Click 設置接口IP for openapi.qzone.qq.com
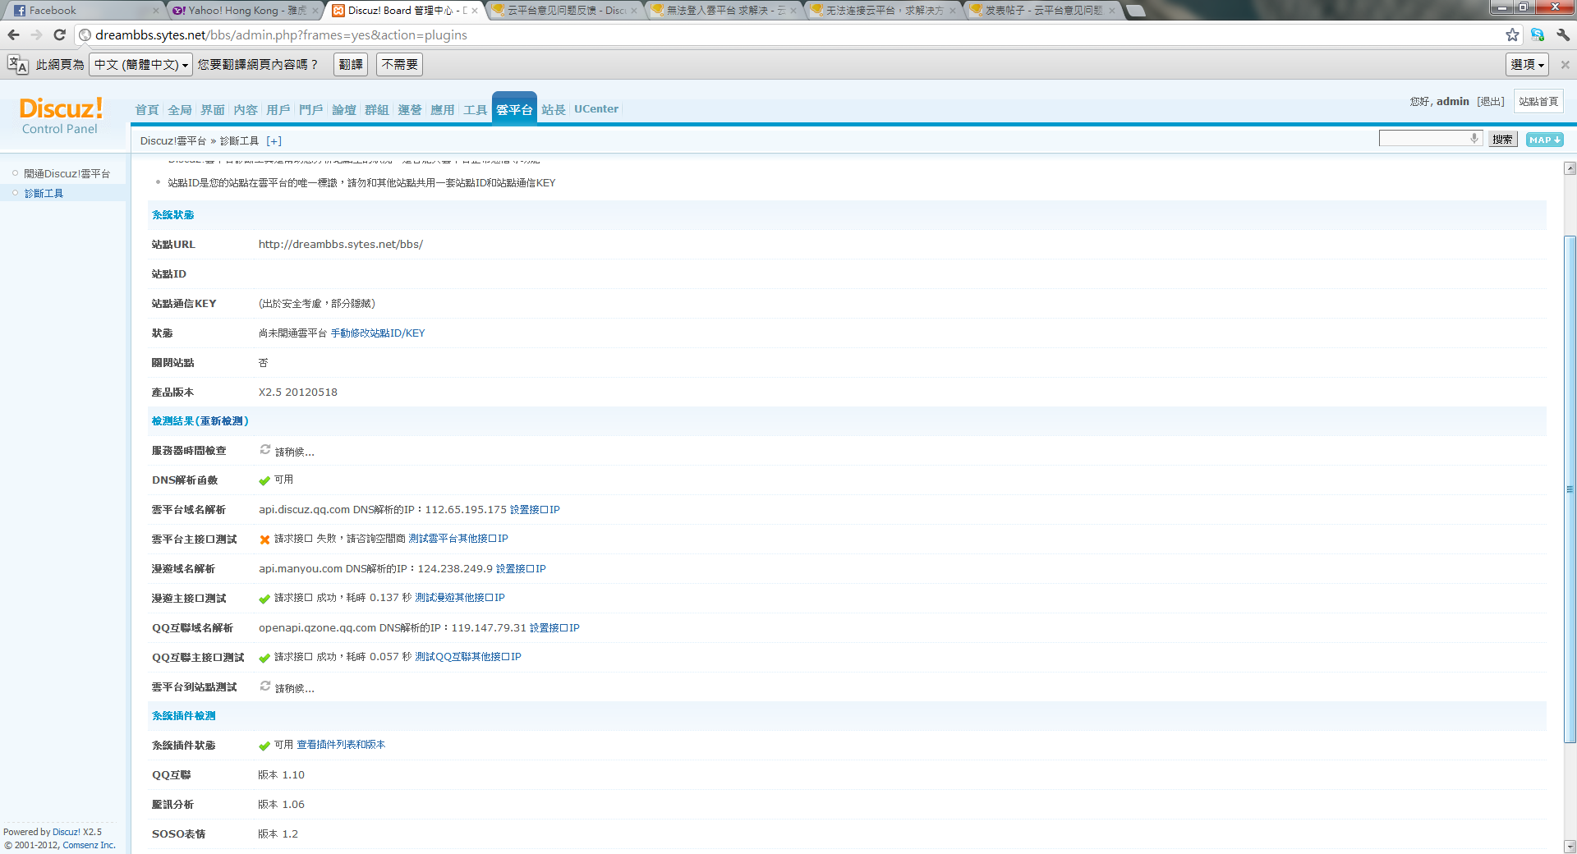 (554, 627)
